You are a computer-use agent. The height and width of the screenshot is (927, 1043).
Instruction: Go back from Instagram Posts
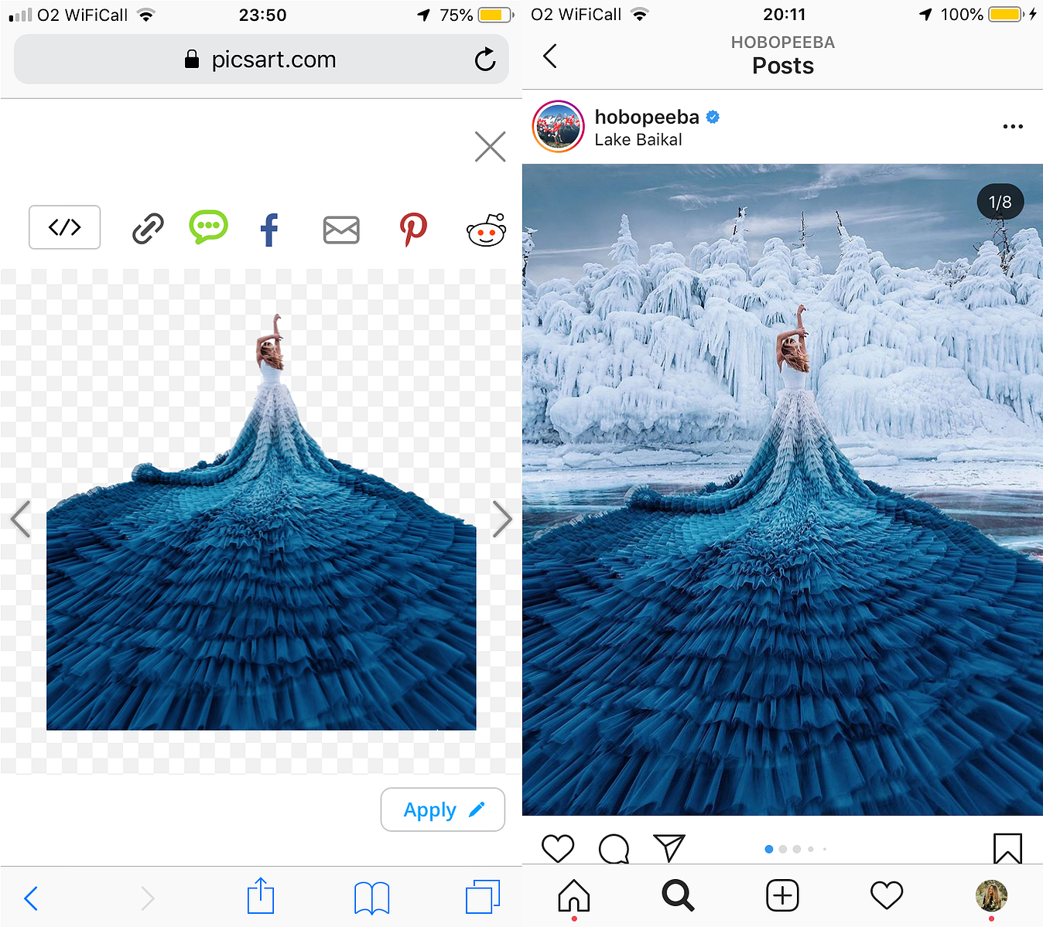pyautogui.click(x=550, y=56)
